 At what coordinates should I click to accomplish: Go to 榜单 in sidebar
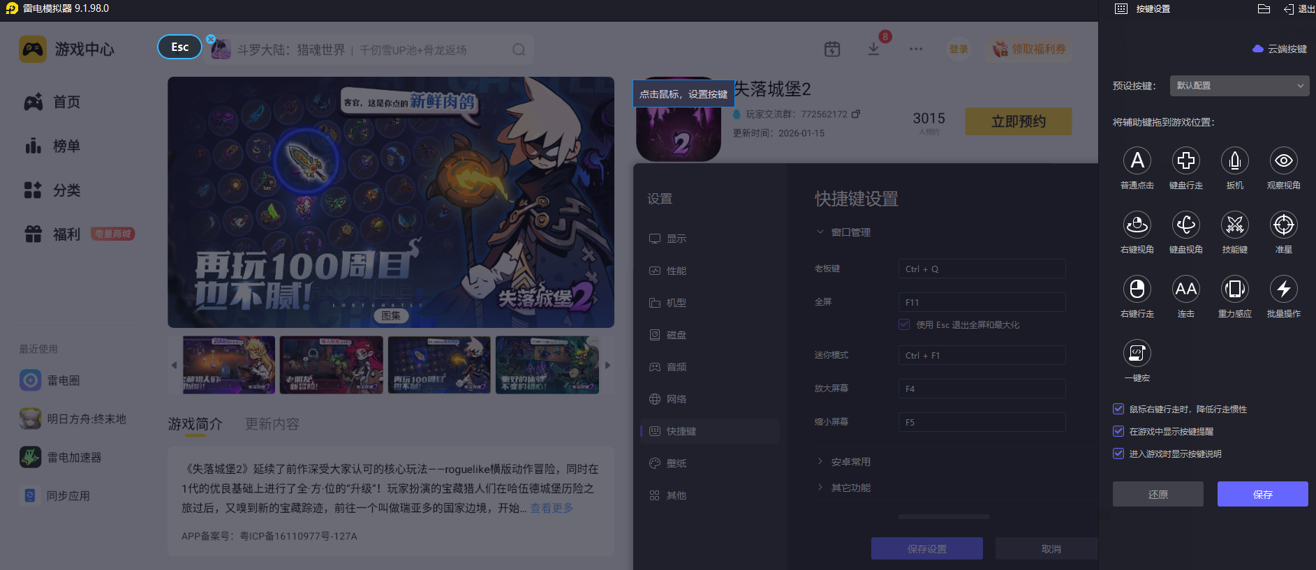(x=52, y=146)
